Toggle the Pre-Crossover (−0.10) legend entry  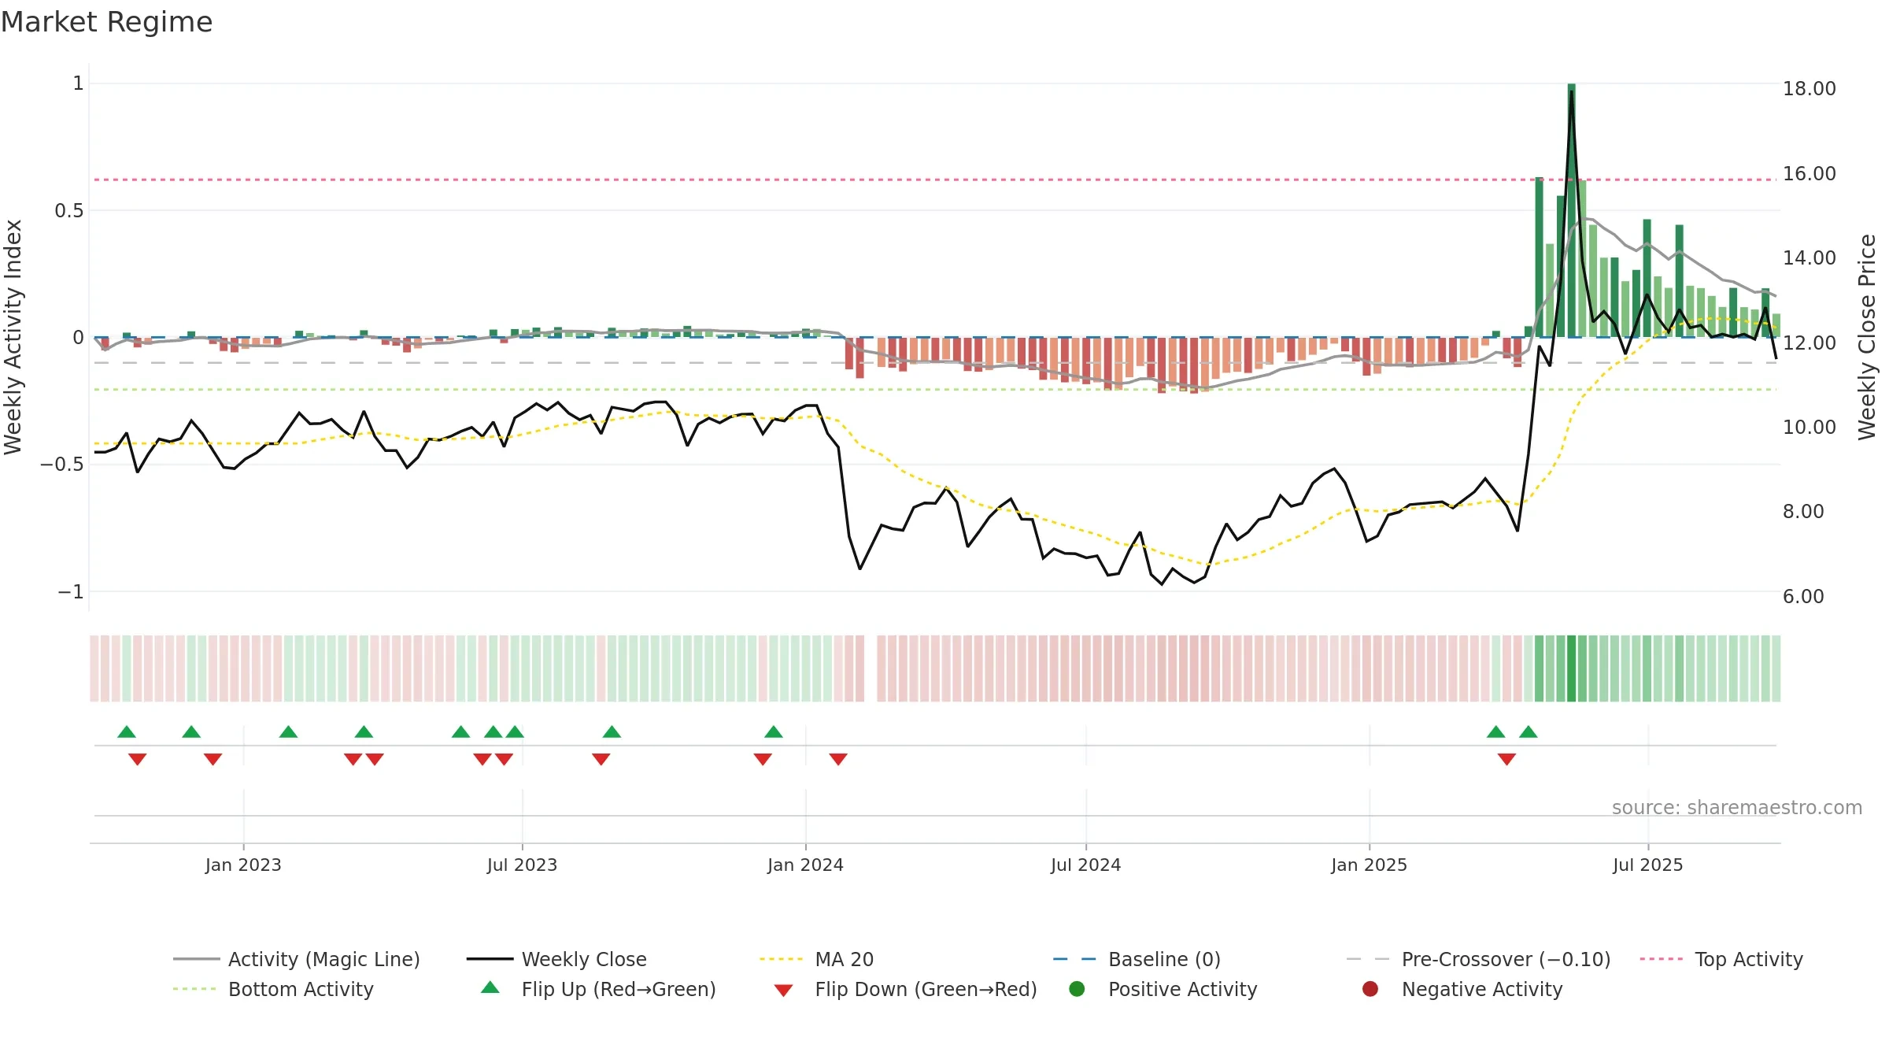[x=1478, y=959]
